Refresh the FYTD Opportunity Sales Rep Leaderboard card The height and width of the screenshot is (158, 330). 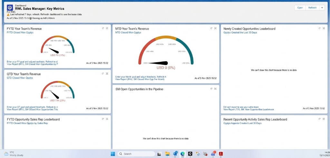[x=103, y=119]
